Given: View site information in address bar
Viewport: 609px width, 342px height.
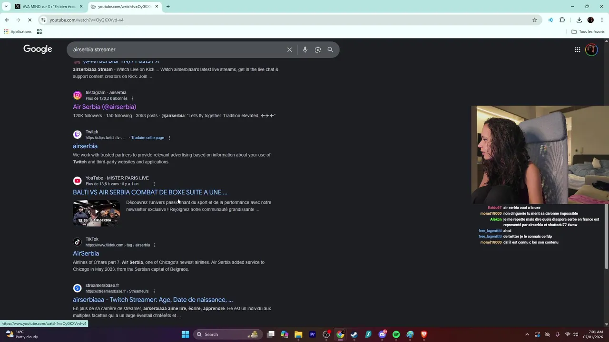Looking at the screenshot, I should point(43,20).
